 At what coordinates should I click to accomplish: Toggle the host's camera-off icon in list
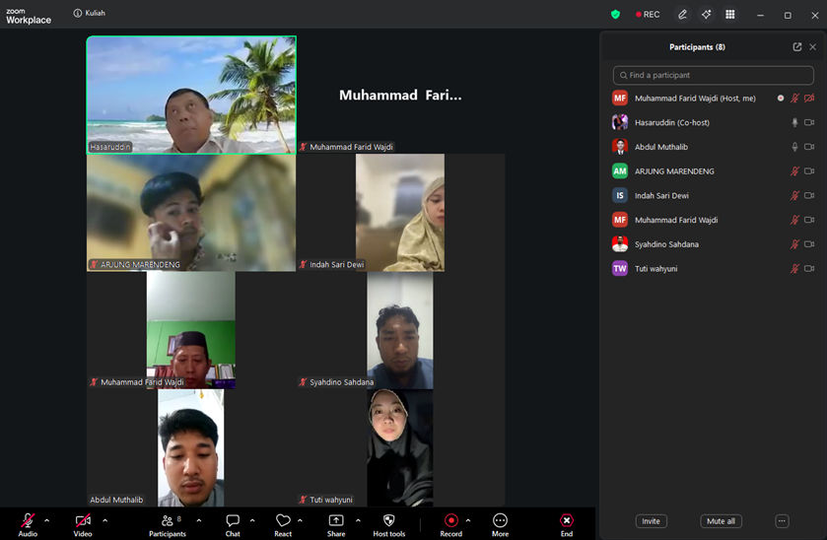tap(809, 99)
